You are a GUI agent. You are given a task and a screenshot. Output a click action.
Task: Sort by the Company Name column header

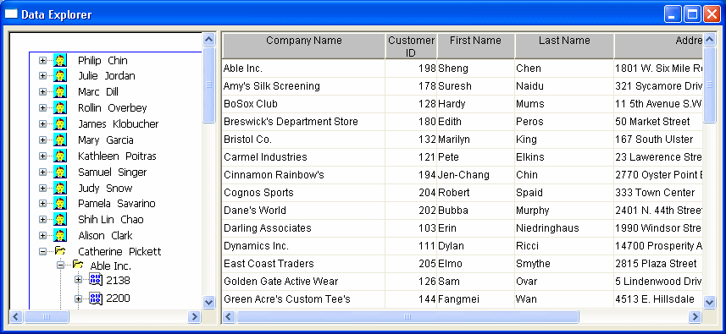(304, 47)
